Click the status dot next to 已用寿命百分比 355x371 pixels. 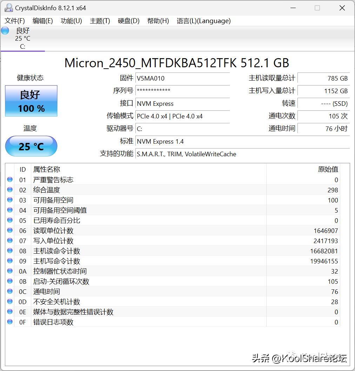point(9,220)
